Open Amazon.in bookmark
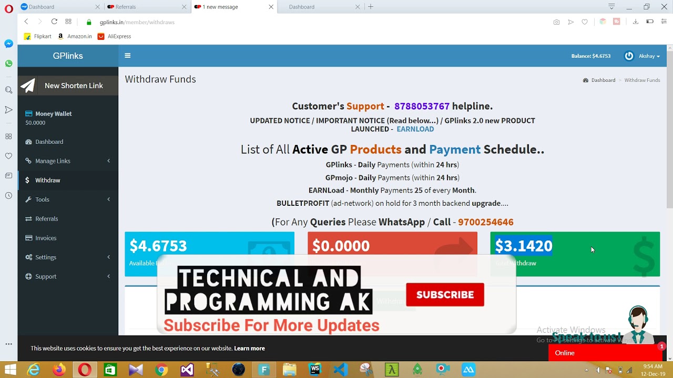673x378 pixels. click(75, 36)
